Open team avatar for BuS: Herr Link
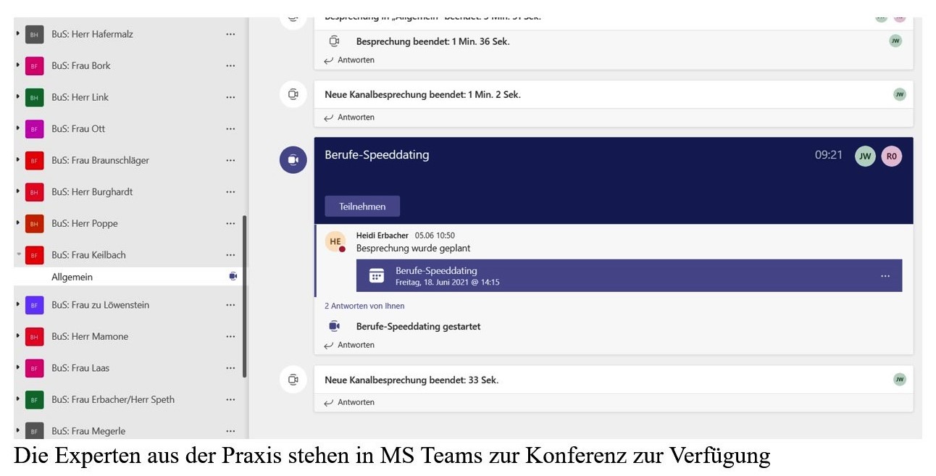The width and height of the screenshot is (936, 476). point(34,97)
